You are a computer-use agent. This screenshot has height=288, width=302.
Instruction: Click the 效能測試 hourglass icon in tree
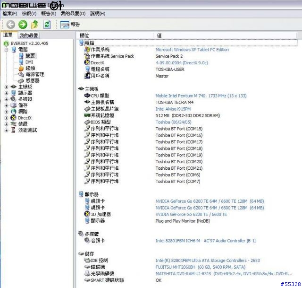[x=13, y=130]
